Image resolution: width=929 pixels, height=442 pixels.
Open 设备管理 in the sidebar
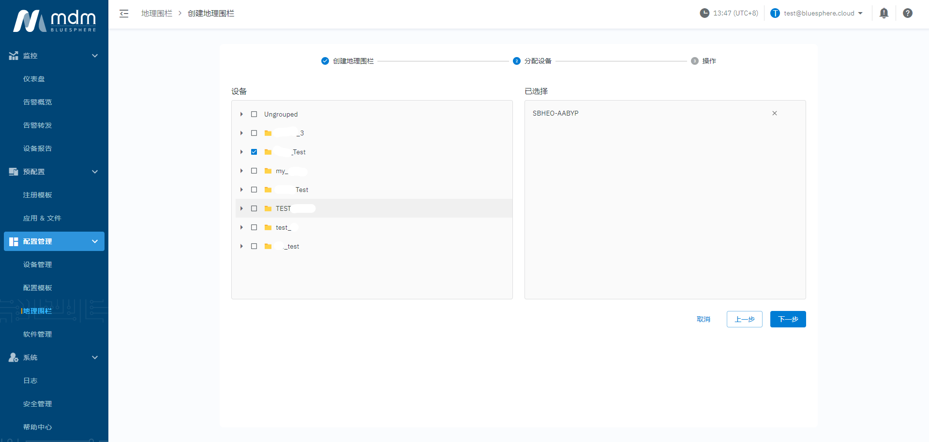38,265
